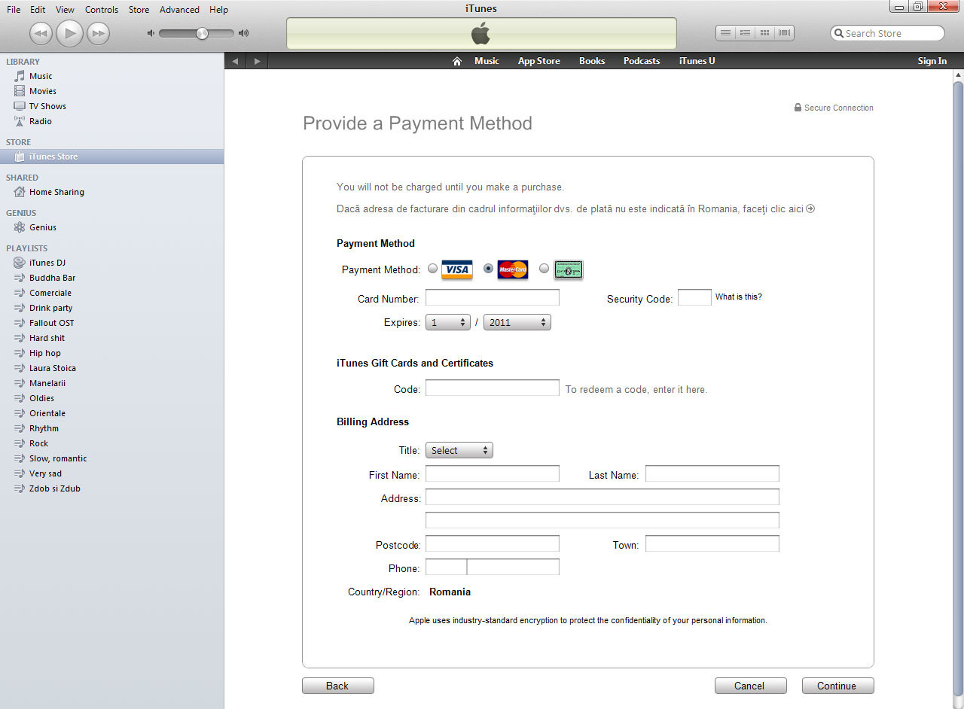Image resolution: width=964 pixels, height=709 pixels.
Task: Open the Controls menu
Action: [102, 10]
